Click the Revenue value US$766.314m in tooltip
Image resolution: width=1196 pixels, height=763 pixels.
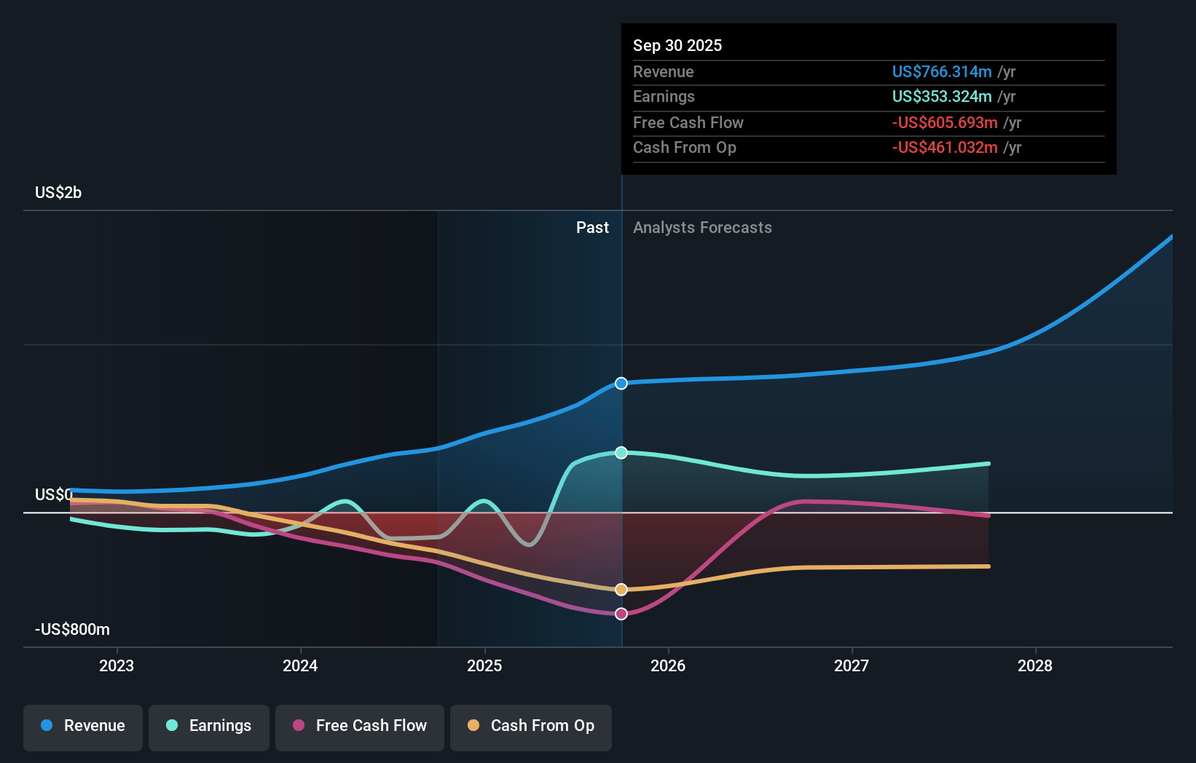click(x=941, y=72)
